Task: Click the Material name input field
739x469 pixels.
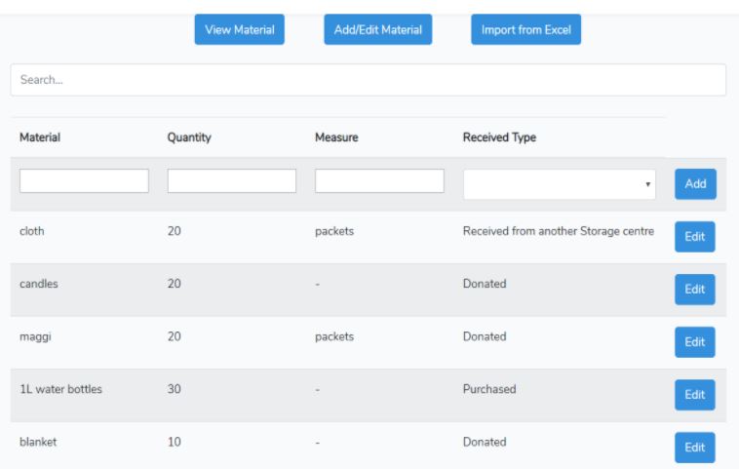Action: pyautogui.click(x=84, y=181)
